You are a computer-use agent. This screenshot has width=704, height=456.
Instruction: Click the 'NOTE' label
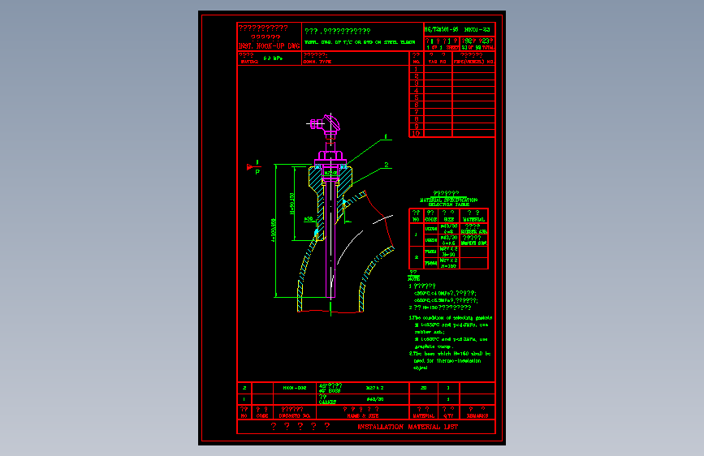click(x=414, y=279)
